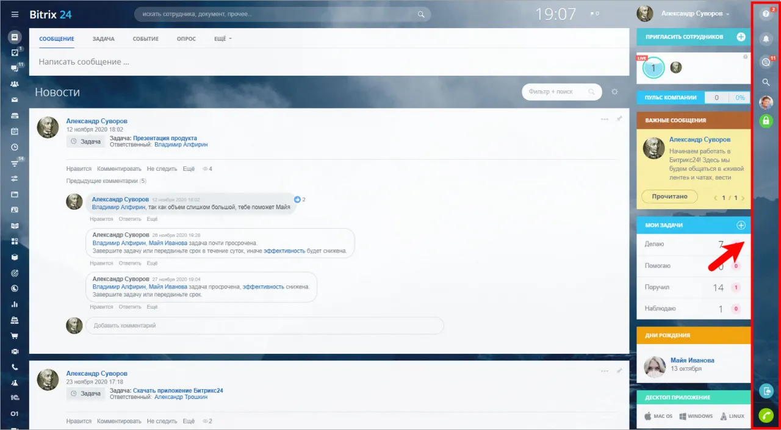781x430 pixels.
Task: Open news feed settings gear icon
Action: (x=614, y=91)
